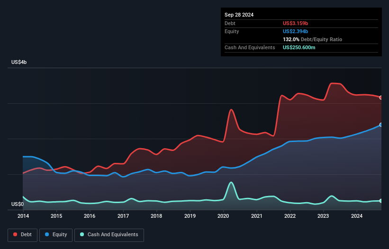
Task: Toggle the Equity series legend button
Action: click(x=56, y=235)
